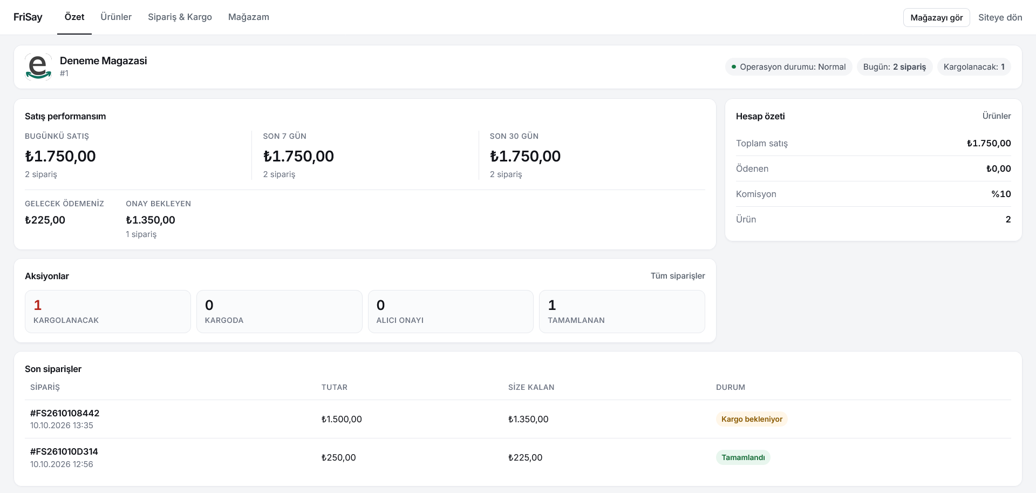Open the Tamamlanan action card

[622, 312]
